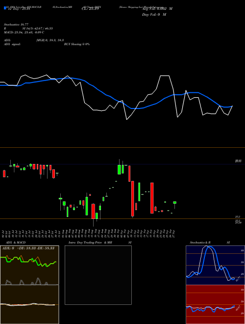
Task: Click the 'SI 14/5: 42.67 / 46.55' value
Action: 37,28
